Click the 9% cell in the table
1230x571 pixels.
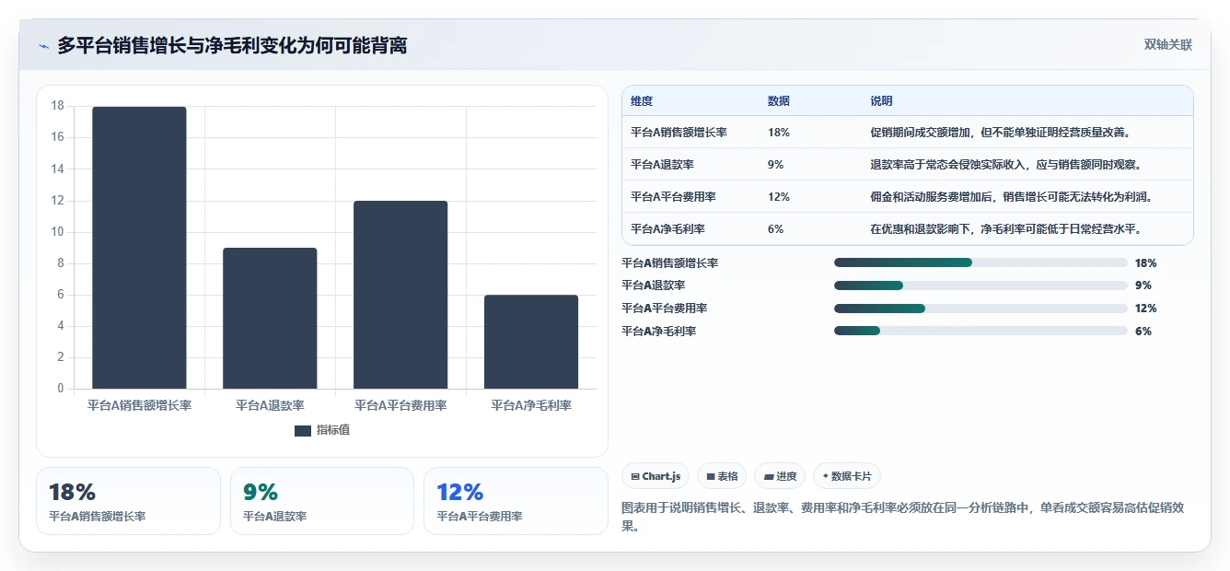[776, 165]
